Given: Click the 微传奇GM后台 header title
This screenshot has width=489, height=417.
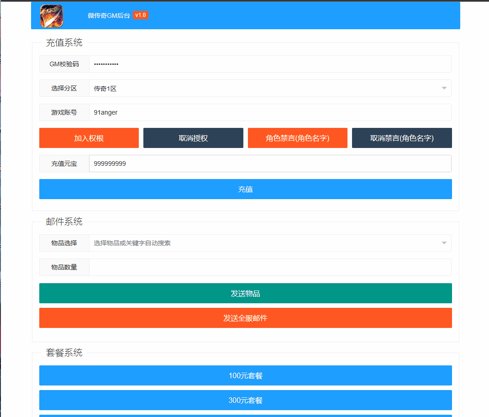Looking at the screenshot, I should 109,16.
